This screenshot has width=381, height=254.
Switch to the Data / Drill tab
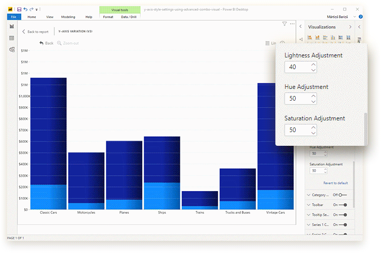click(128, 17)
